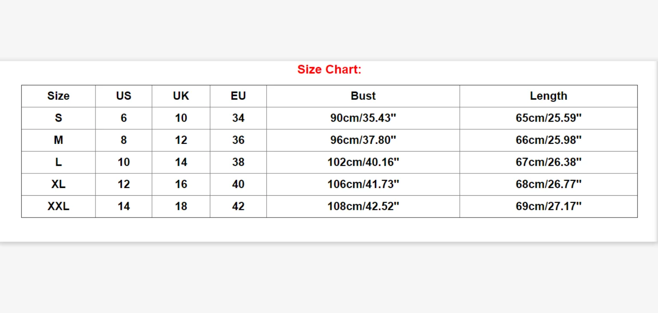This screenshot has width=658, height=313.
Task: Select the XL size row label
Action: pos(58,185)
